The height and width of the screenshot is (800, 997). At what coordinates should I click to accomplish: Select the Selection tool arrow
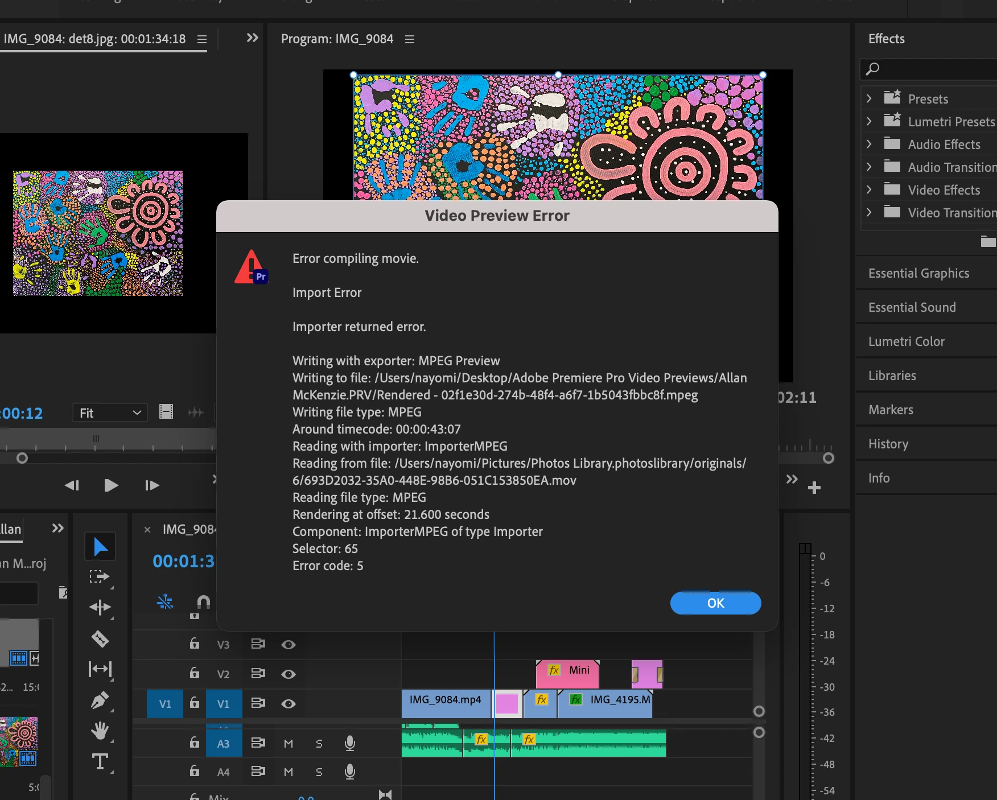[100, 547]
